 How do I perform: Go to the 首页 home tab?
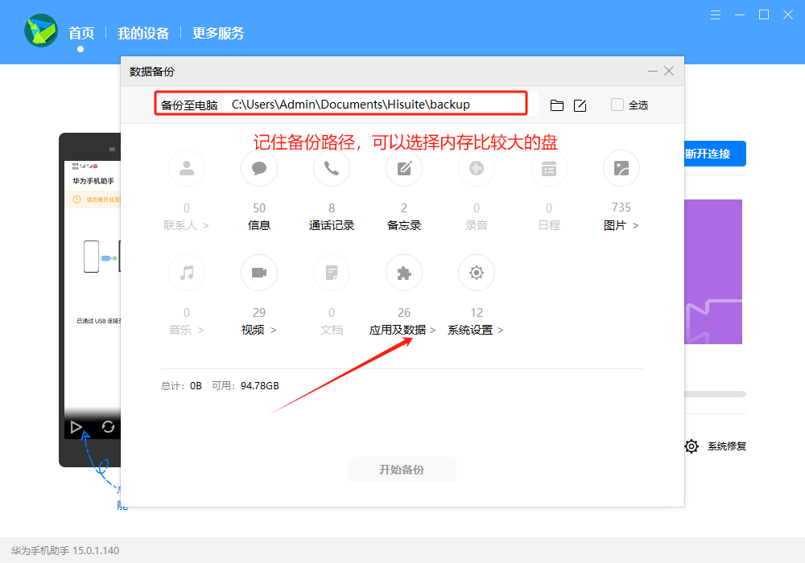(81, 33)
